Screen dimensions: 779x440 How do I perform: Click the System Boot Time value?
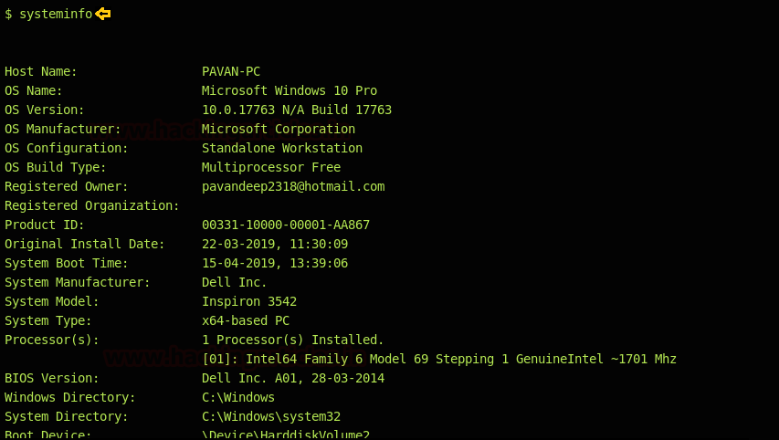pyautogui.click(x=274, y=263)
